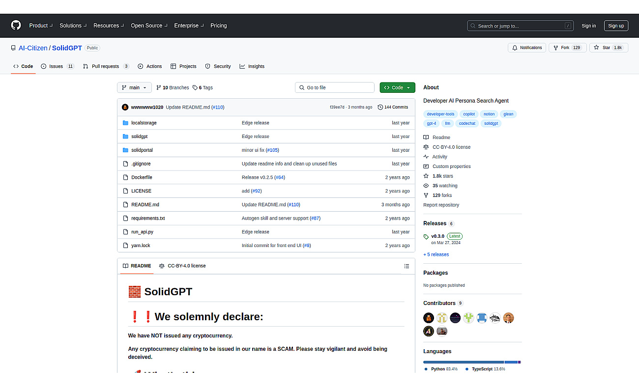Image resolution: width=639 pixels, height=387 pixels.
Task: Click the v0.3.0 release tag icon
Action: tap(426, 236)
